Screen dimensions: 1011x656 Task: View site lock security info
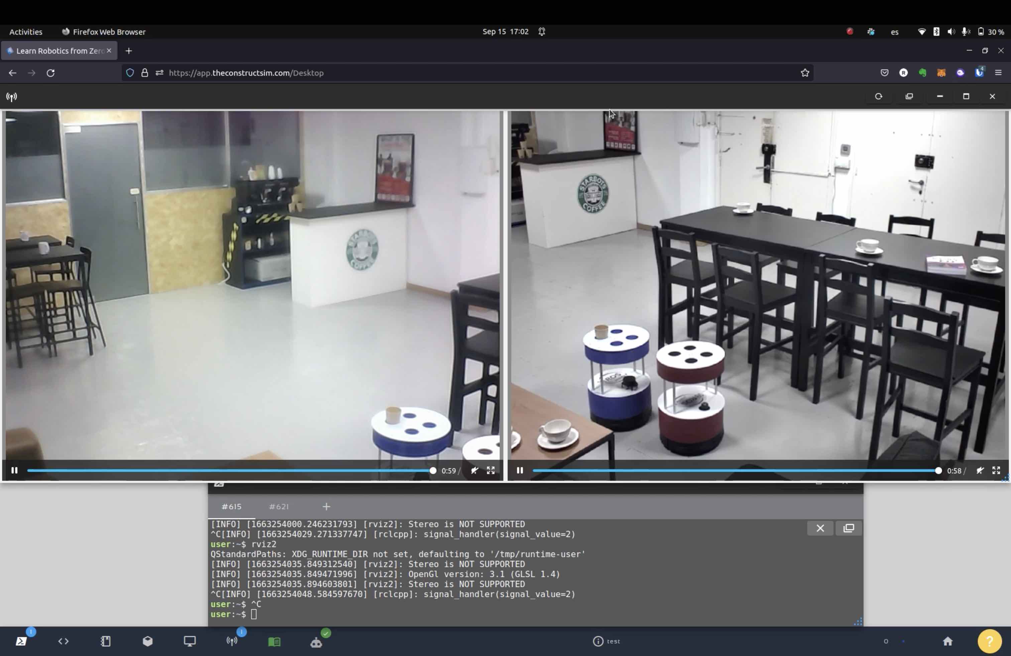click(144, 73)
